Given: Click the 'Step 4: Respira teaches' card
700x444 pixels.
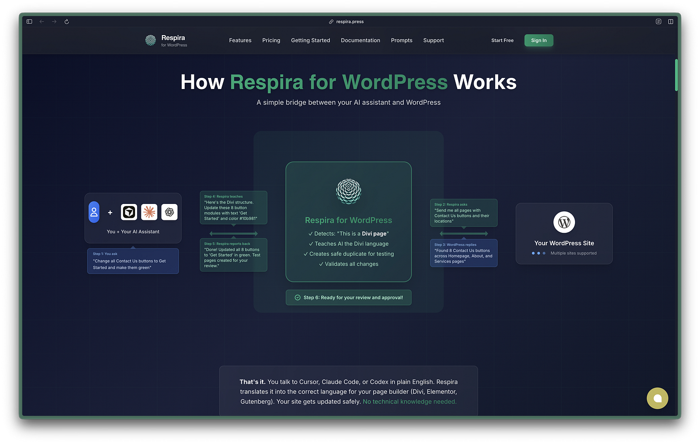Looking at the screenshot, I should click(234, 208).
